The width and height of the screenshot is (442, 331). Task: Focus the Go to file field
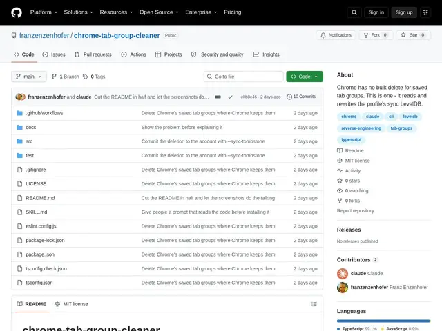point(244,77)
